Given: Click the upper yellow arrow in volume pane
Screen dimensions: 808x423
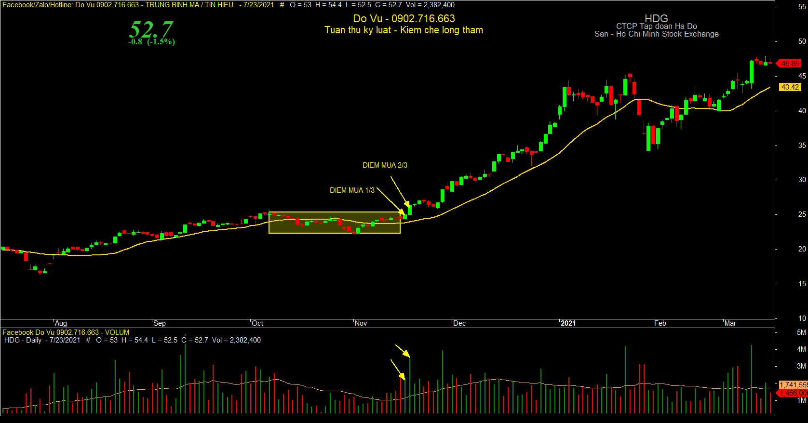Looking at the screenshot, I should (403, 351).
